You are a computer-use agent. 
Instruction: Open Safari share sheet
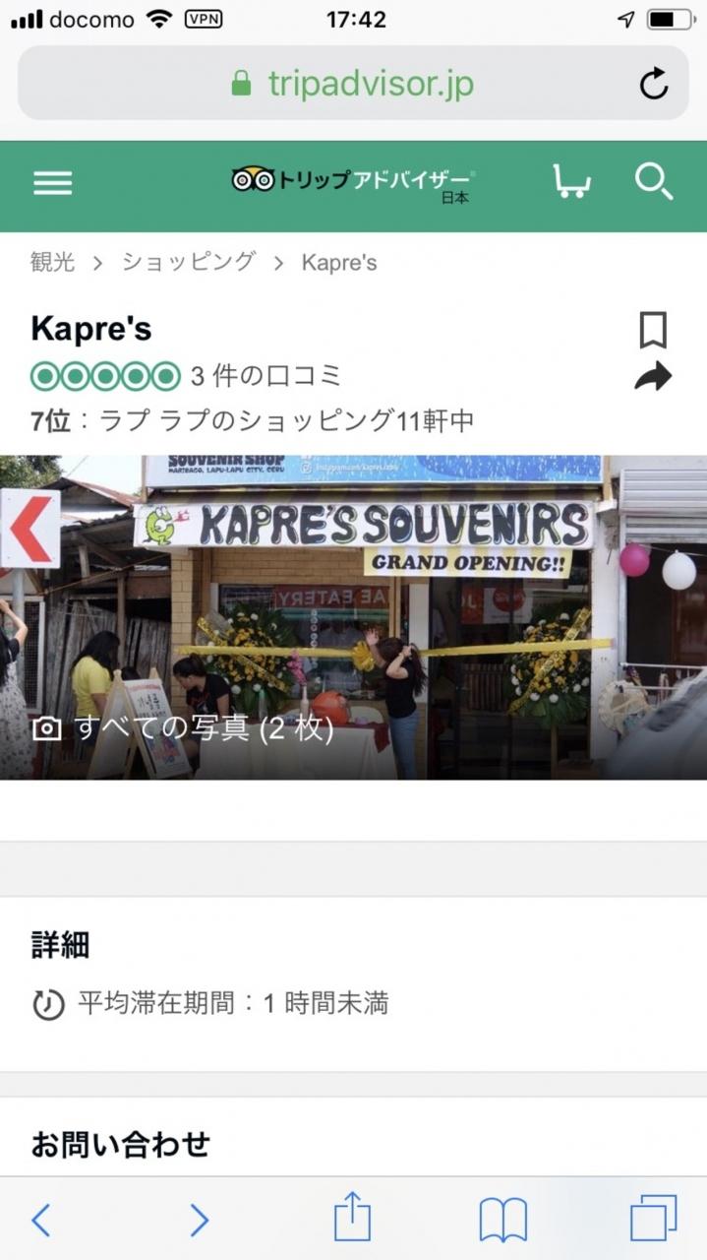click(352, 1219)
